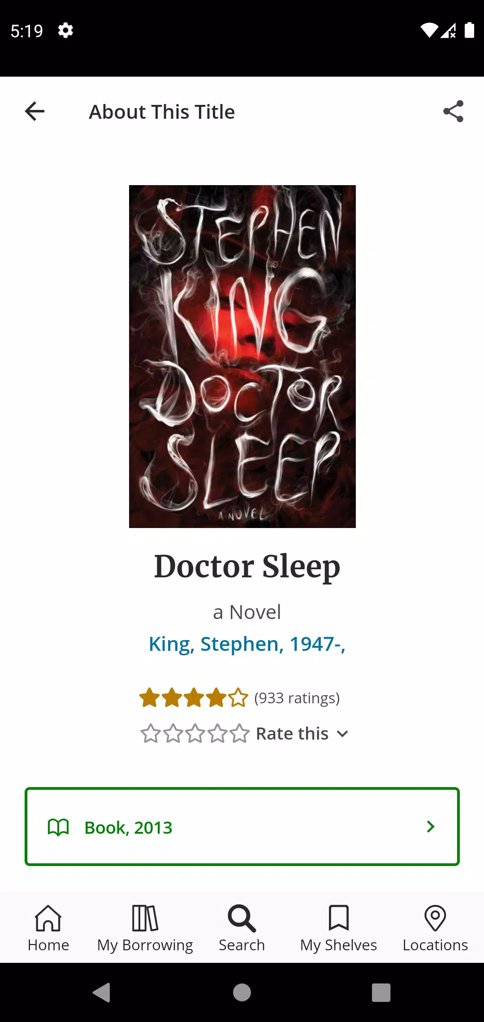Screen dimensions: 484x1022
Task: Tap Android back navigation button
Action: [x=102, y=992]
